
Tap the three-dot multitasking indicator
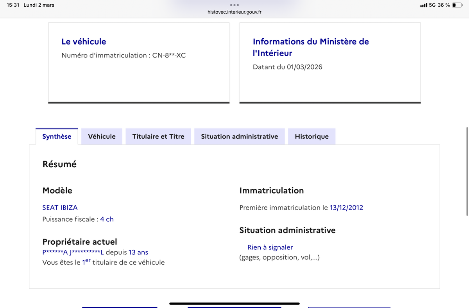[234, 5]
